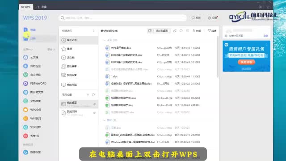Click the icon left of 添加到桌面

pos(150,31)
